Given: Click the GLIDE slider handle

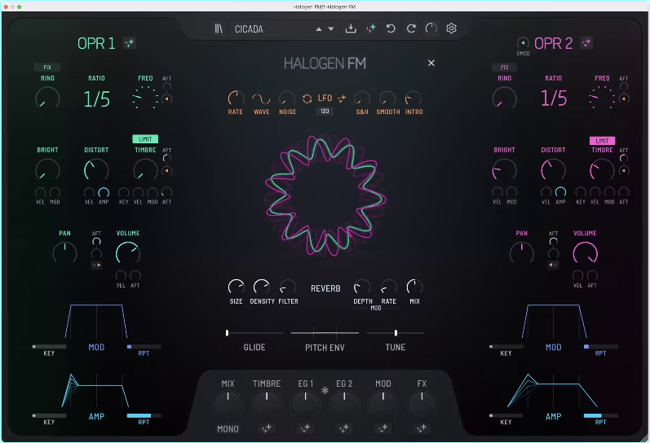Looking at the screenshot, I should point(227,333).
